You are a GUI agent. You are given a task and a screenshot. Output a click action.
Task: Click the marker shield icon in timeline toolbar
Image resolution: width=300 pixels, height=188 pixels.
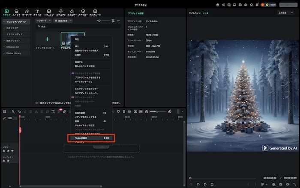point(118,112)
